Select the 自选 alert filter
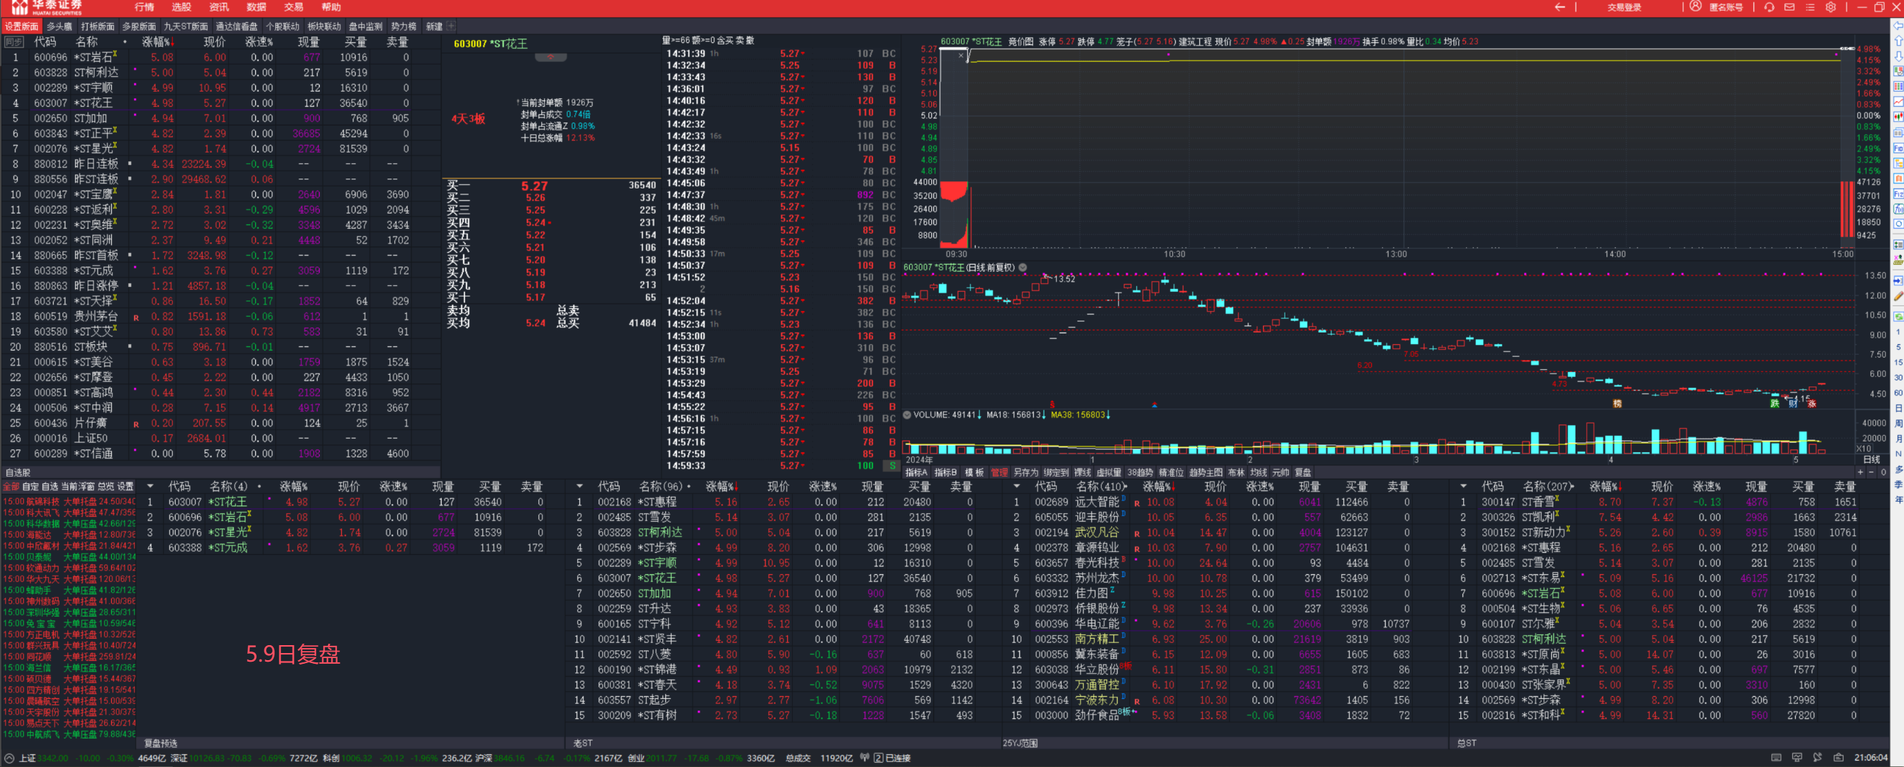Screen dimensions: 1904x767 coord(49,486)
